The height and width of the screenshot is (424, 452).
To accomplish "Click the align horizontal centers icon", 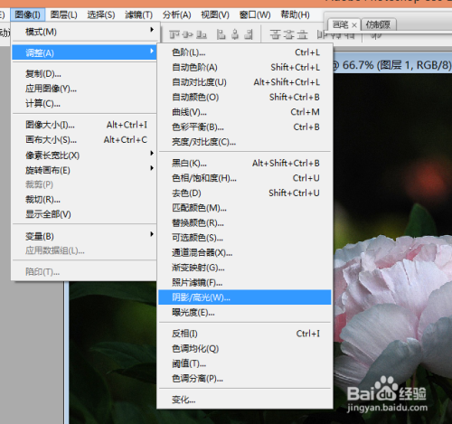I will point(235,34).
